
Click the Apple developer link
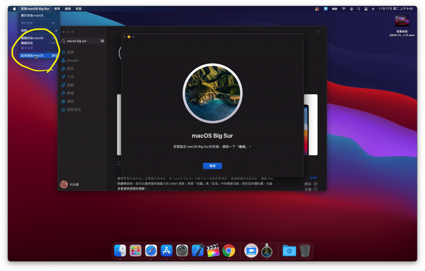click(313, 178)
